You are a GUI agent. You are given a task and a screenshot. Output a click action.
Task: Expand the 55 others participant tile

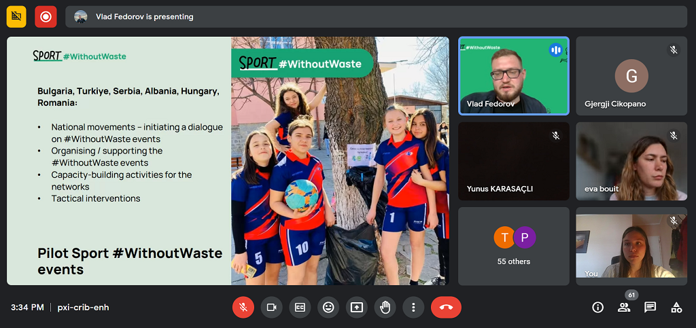pyautogui.click(x=514, y=246)
